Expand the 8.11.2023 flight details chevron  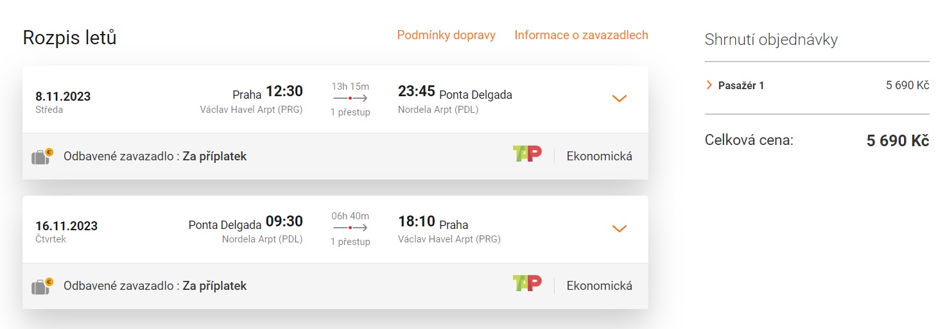tap(619, 99)
